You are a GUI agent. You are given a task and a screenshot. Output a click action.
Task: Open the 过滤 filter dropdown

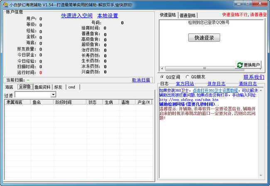53,95
